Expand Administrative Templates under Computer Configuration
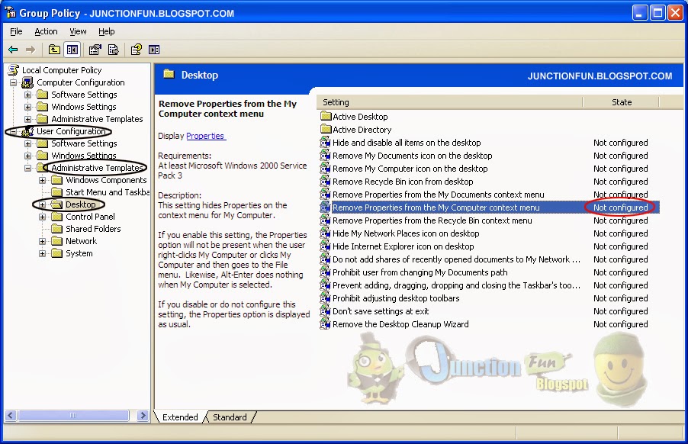This screenshot has height=444, width=688. (28, 119)
